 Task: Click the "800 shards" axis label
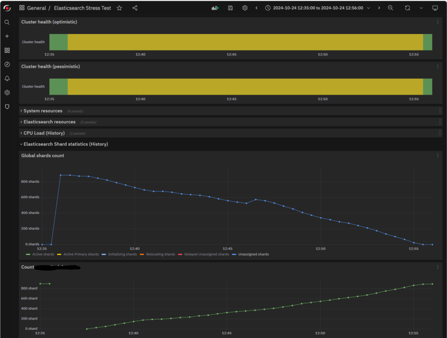[x=30, y=181]
